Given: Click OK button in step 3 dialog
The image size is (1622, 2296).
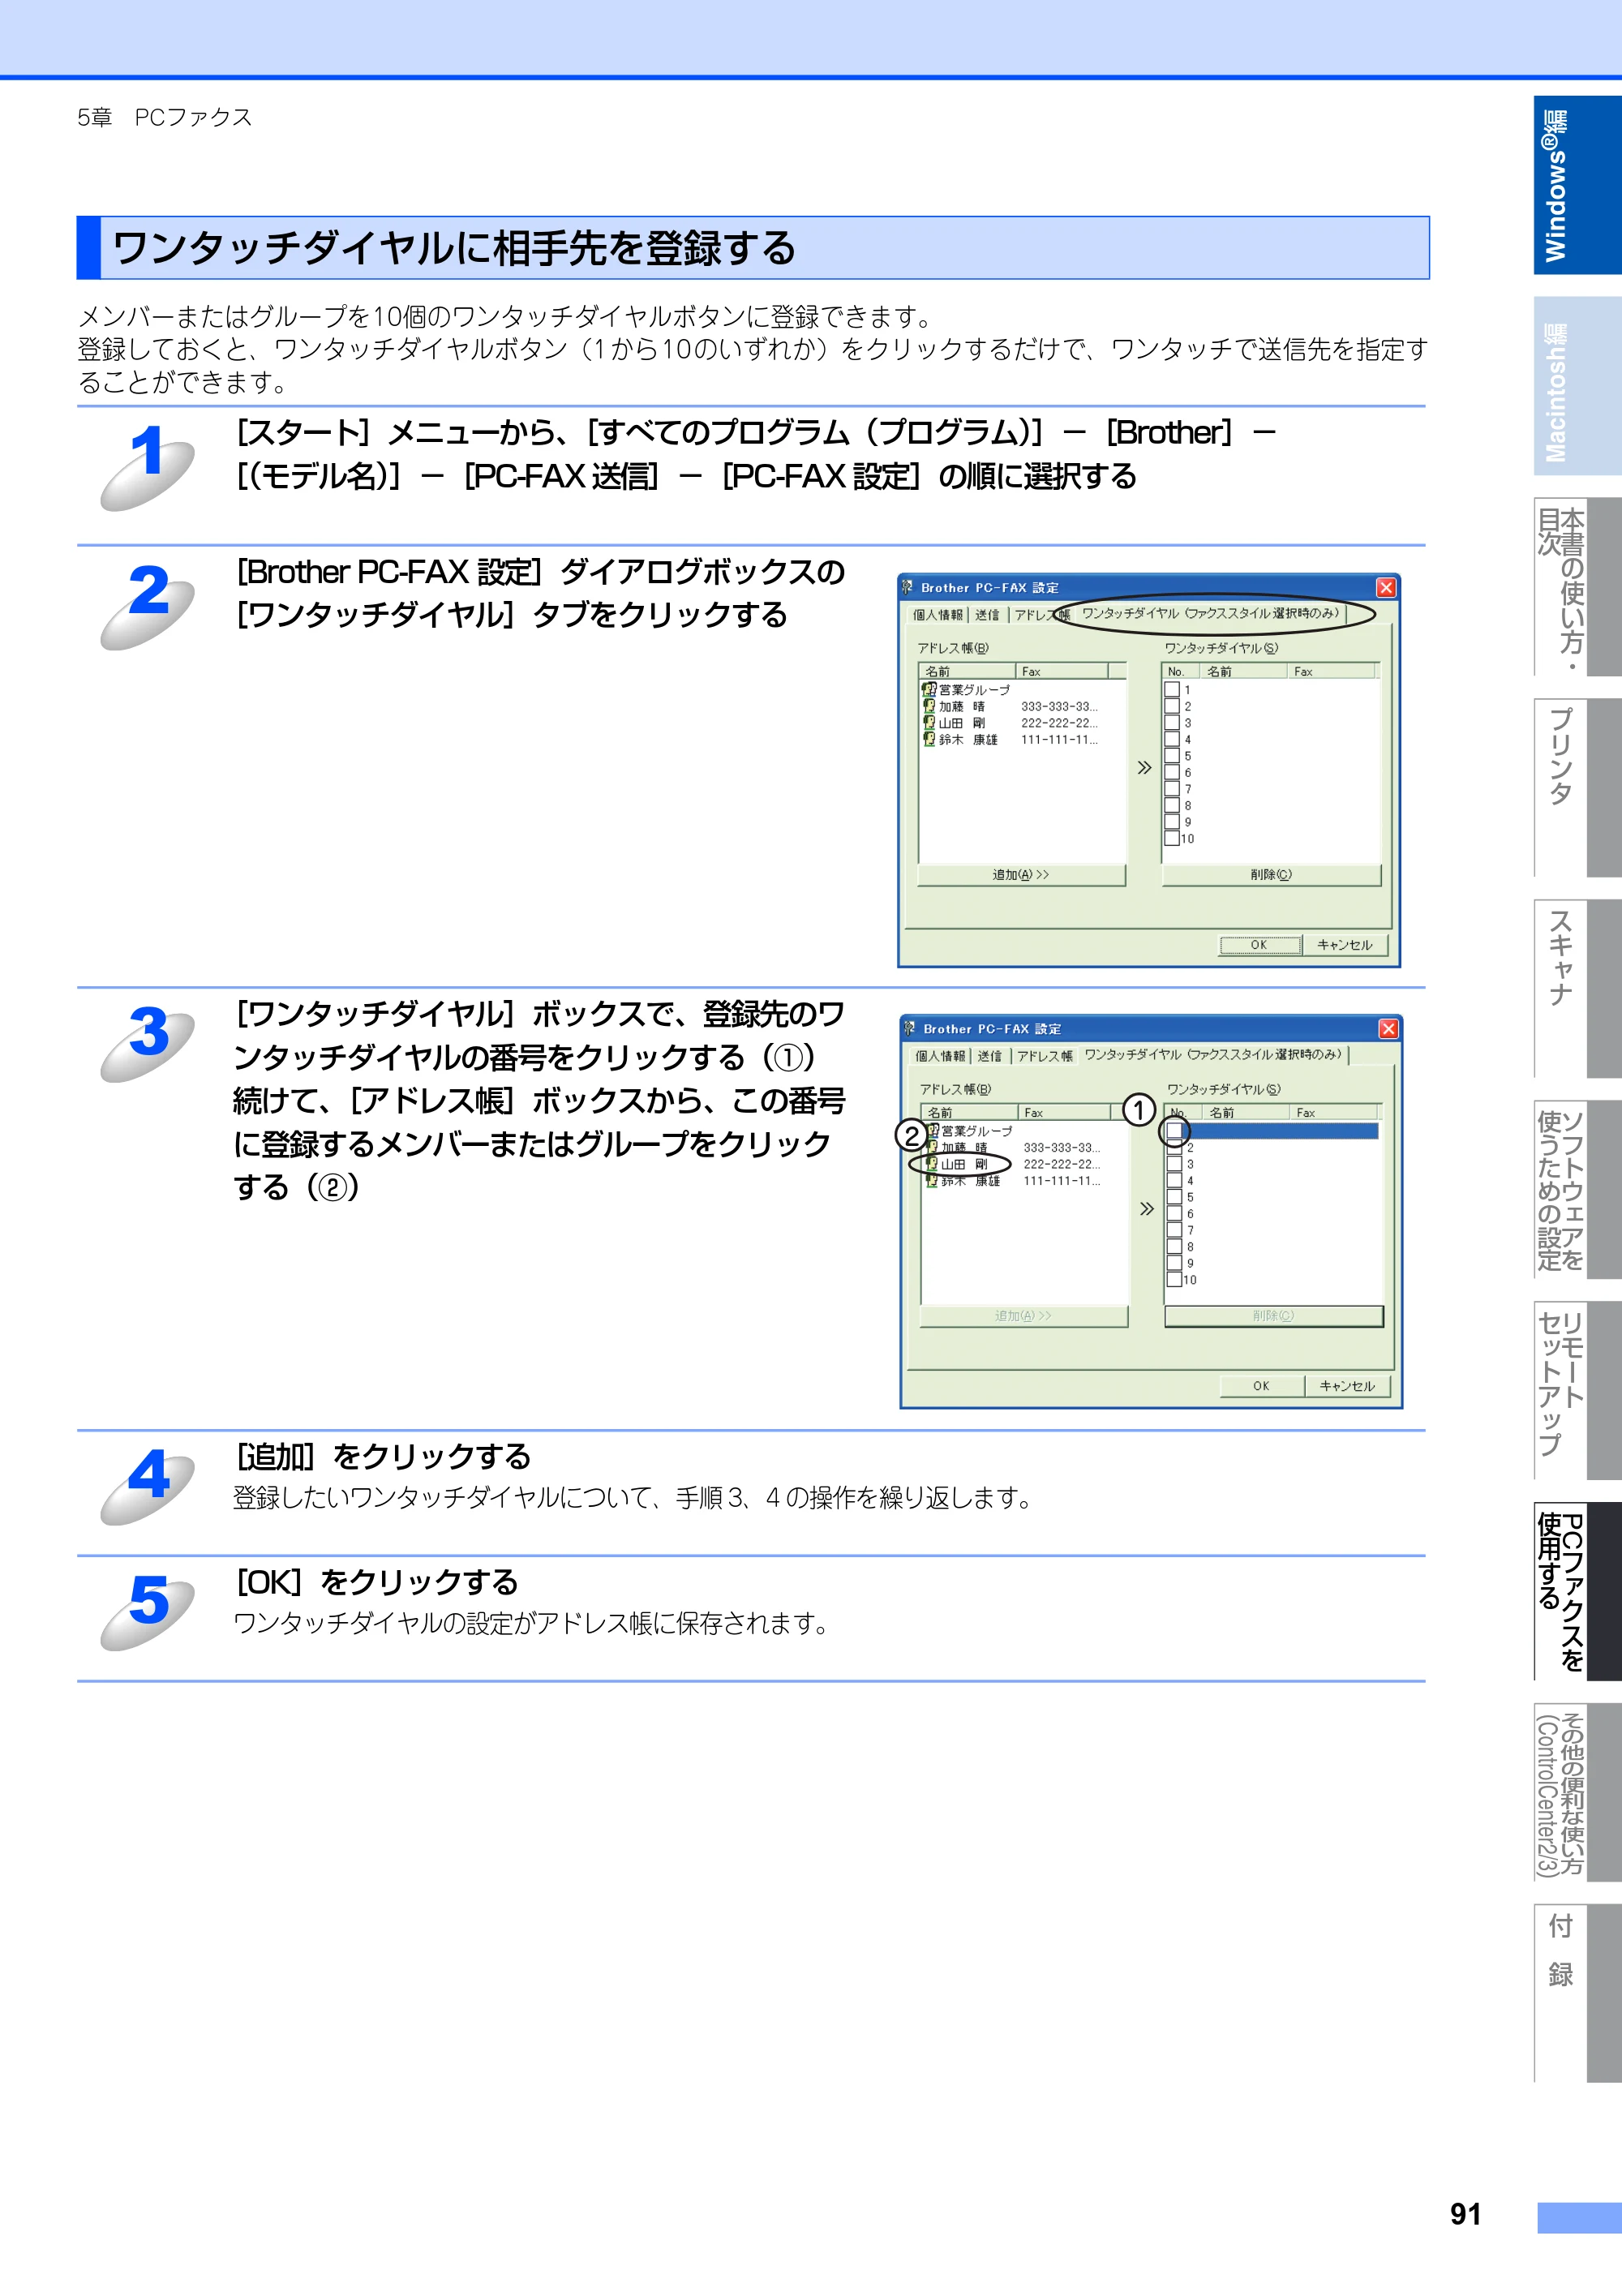Looking at the screenshot, I should [x=1262, y=1386].
